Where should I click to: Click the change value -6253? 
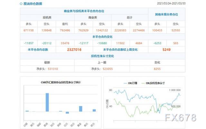[157, 43]
